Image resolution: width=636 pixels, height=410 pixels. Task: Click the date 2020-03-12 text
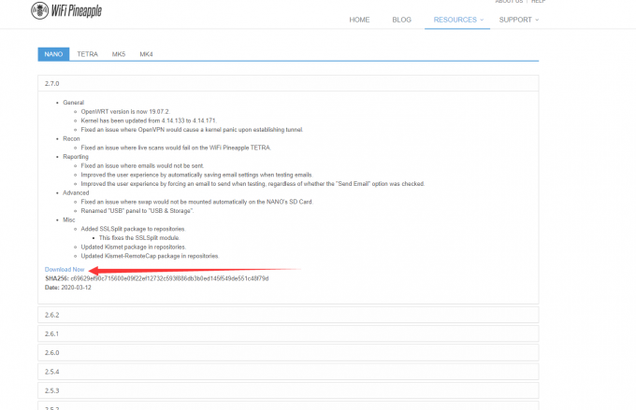tap(77, 288)
